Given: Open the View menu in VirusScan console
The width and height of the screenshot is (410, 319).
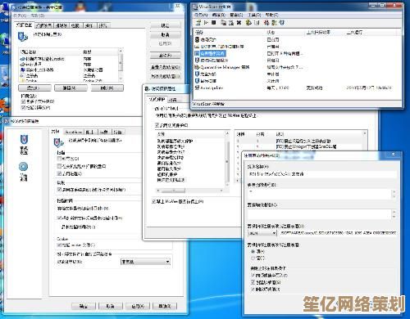Looking at the screenshot, I should coord(236,15).
